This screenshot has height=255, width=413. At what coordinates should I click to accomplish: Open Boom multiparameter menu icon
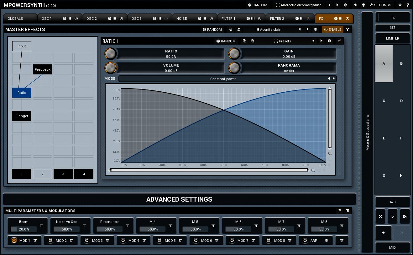(x=41, y=226)
